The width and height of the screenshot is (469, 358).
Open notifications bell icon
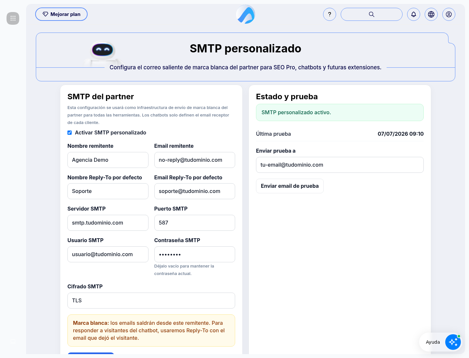coord(414,14)
